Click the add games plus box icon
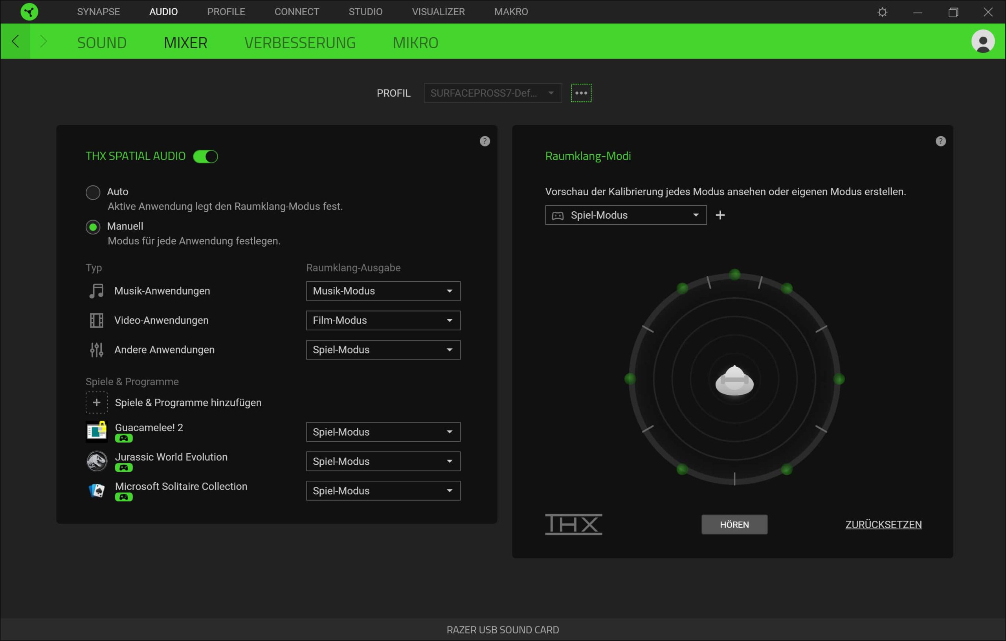The image size is (1006, 641). point(97,403)
